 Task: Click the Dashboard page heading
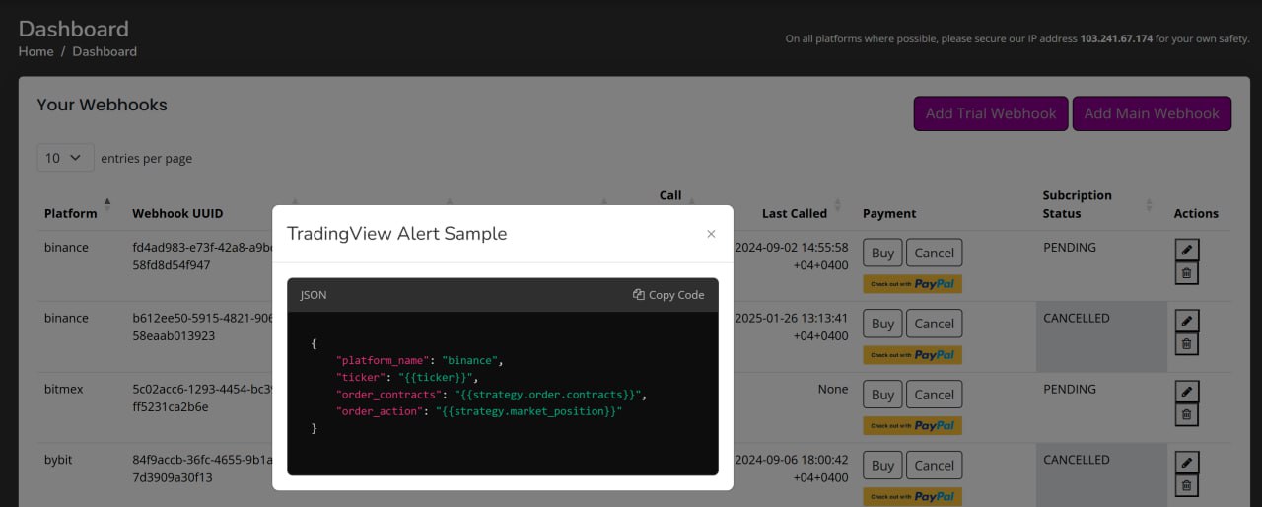click(x=74, y=29)
